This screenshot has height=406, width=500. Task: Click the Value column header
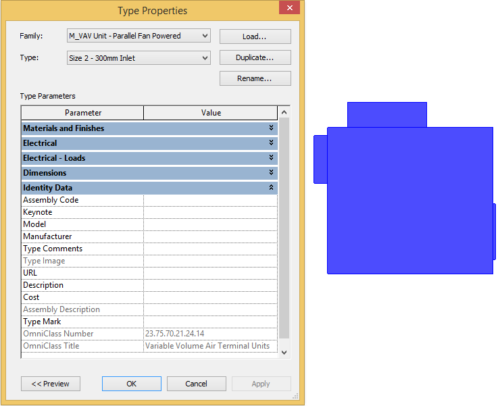click(210, 113)
